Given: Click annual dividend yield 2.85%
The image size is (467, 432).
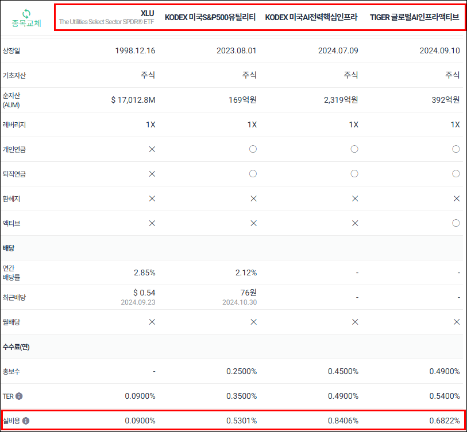Looking at the screenshot, I should (x=144, y=273).
